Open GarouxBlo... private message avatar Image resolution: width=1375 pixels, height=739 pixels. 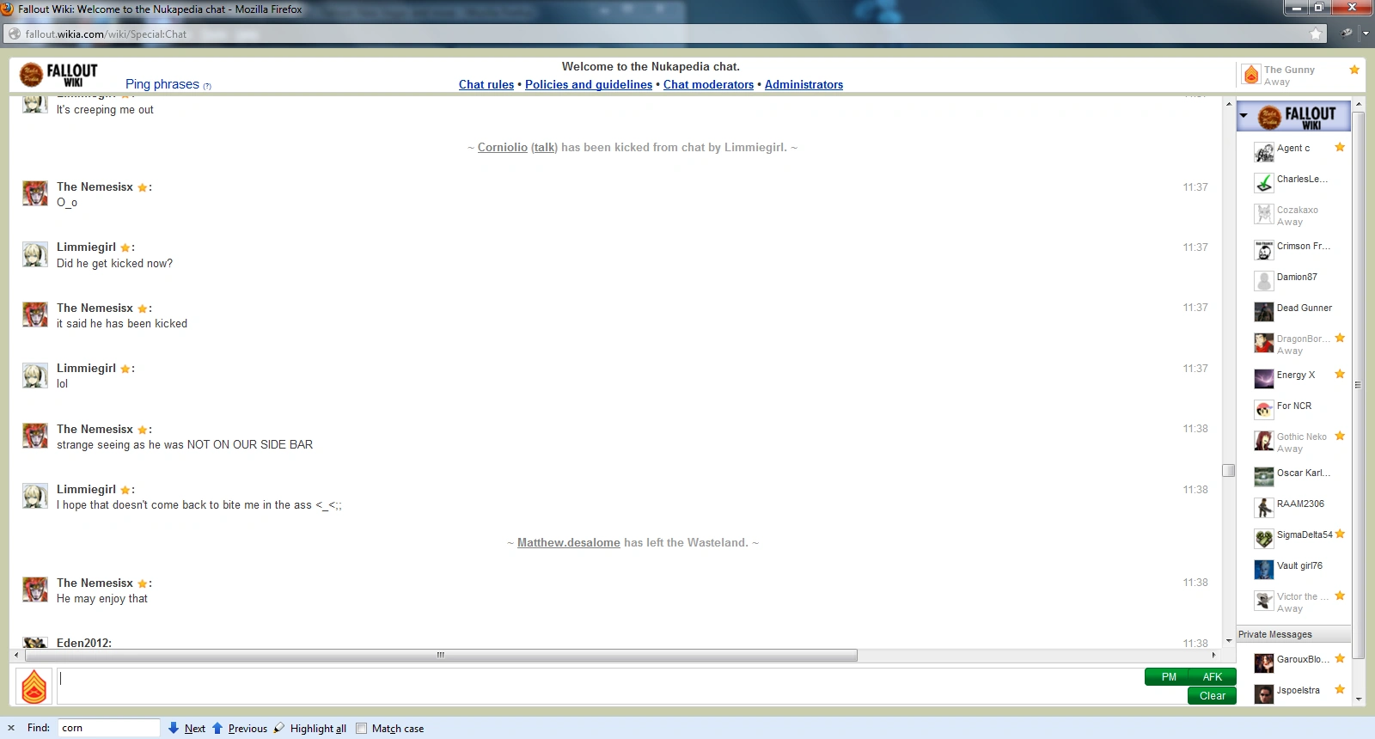(x=1263, y=663)
